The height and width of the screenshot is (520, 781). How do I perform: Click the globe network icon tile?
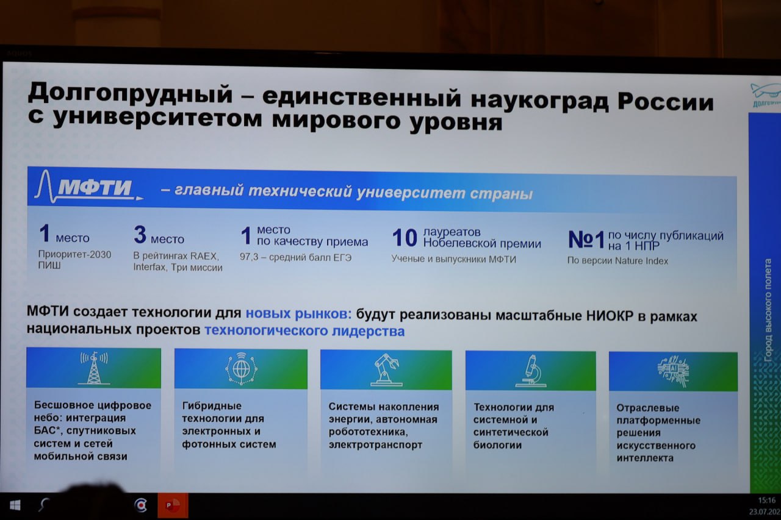[x=240, y=369]
